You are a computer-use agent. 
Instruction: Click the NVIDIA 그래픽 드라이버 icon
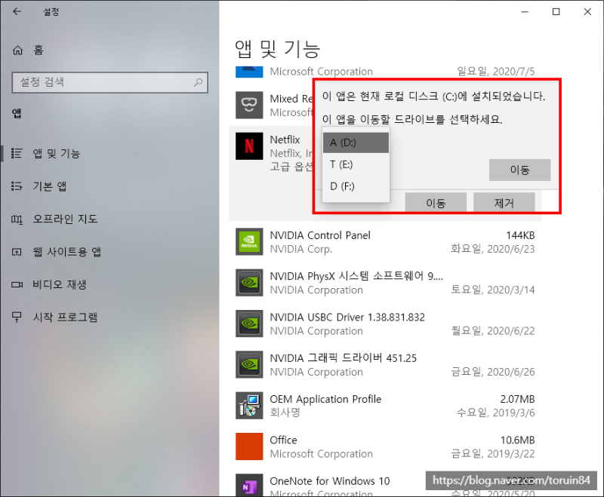point(249,364)
